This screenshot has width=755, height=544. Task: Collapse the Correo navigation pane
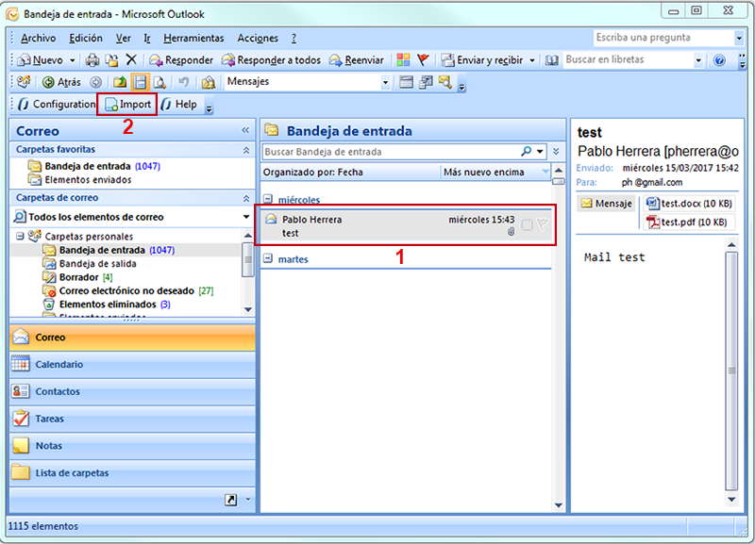click(x=245, y=130)
